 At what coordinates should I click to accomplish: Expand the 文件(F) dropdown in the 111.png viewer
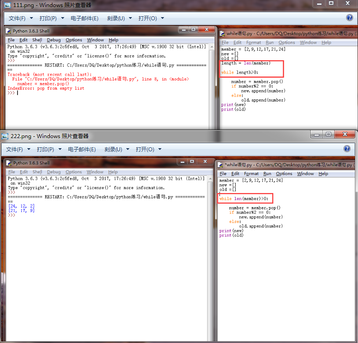pyautogui.click(x=21, y=18)
